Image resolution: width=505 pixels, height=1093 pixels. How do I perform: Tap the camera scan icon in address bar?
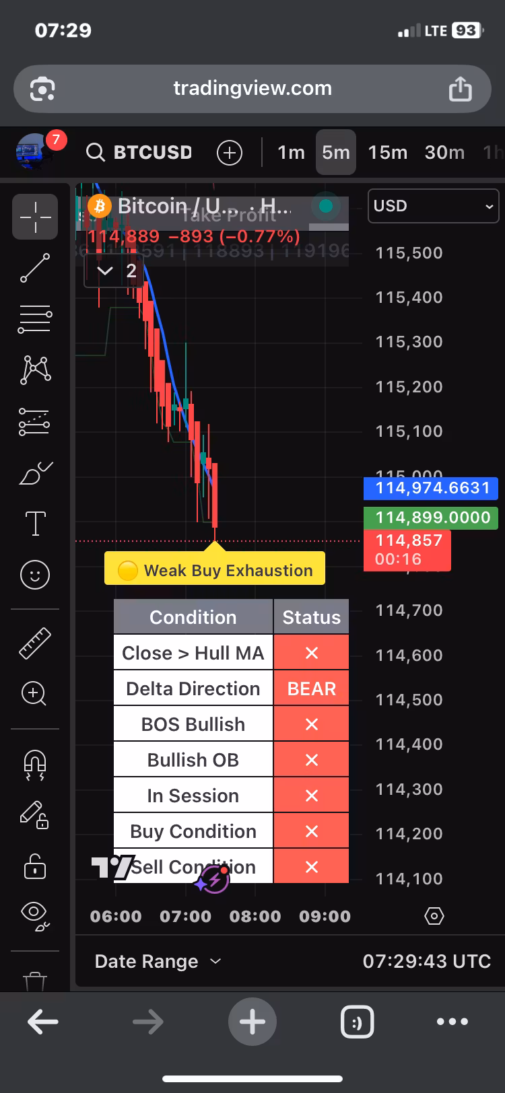(x=42, y=88)
